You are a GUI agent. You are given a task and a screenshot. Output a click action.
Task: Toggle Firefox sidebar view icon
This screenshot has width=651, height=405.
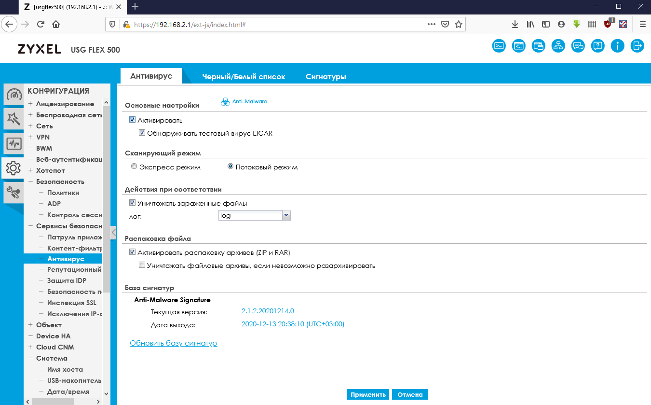click(546, 24)
